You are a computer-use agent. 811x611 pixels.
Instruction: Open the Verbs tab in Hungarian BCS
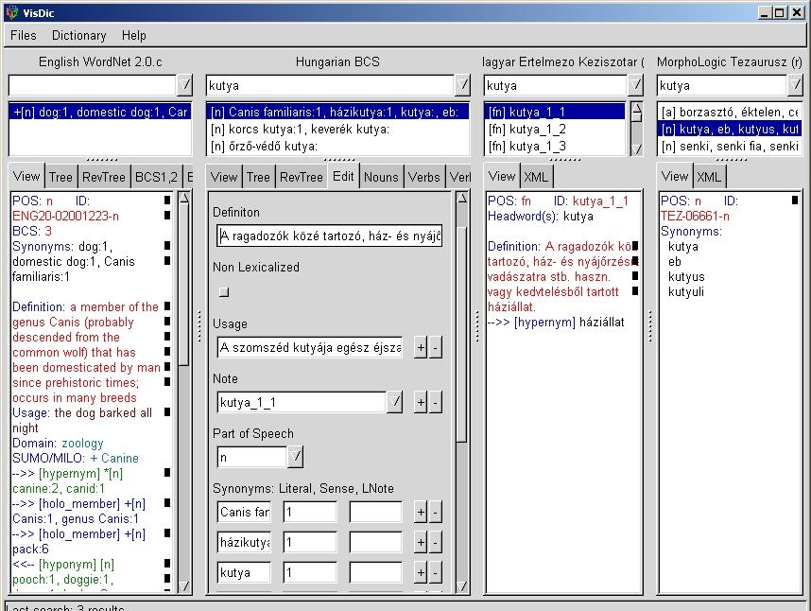(424, 177)
